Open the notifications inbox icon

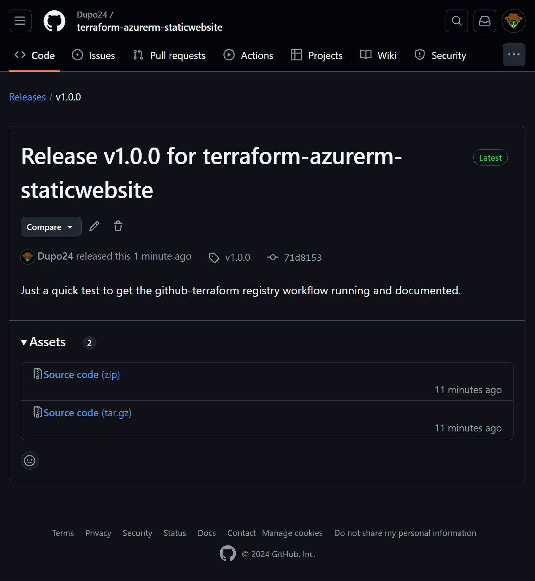tap(485, 21)
